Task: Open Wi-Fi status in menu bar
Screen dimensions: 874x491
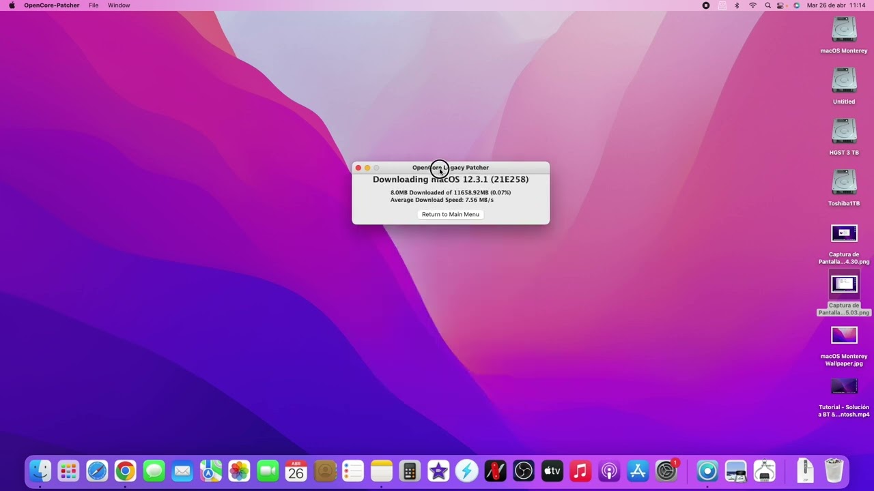Action: [752, 5]
